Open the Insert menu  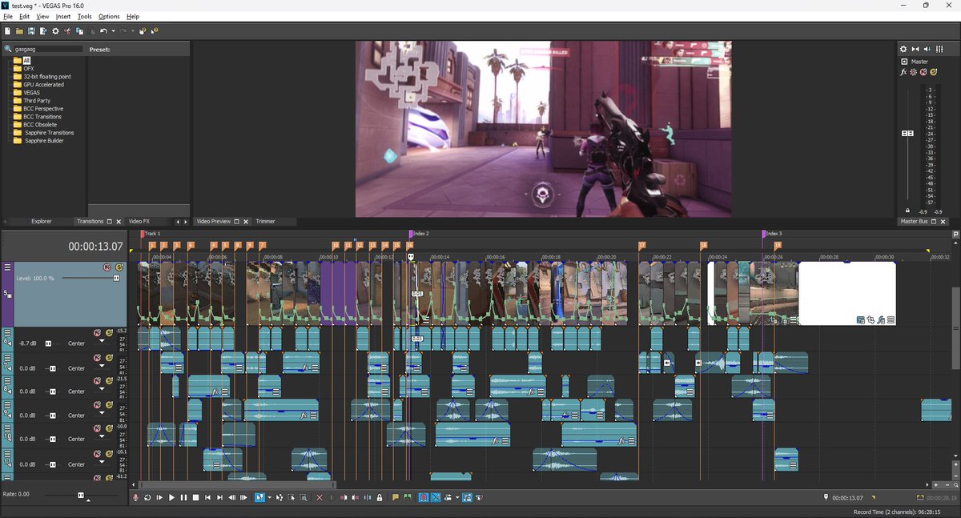(x=63, y=16)
